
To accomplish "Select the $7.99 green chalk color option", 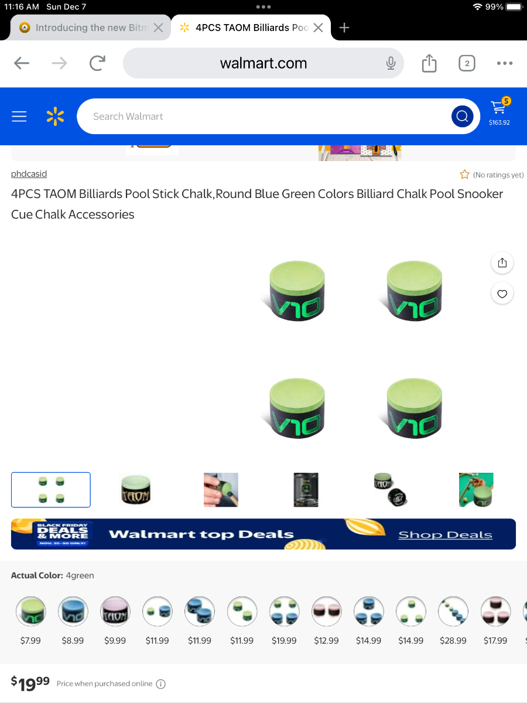I will [x=30, y=612].
